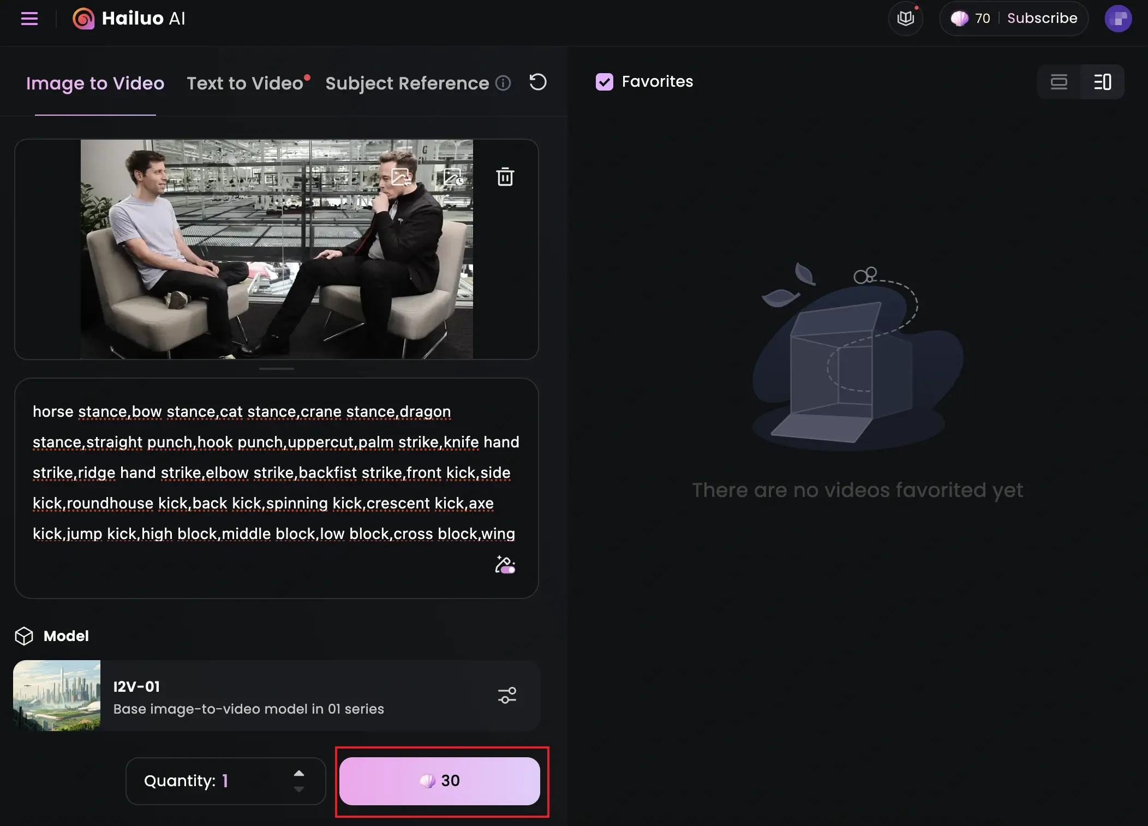Click the Subscribe link
This screenshot has width=1148, height=826.
(1042, 19)
